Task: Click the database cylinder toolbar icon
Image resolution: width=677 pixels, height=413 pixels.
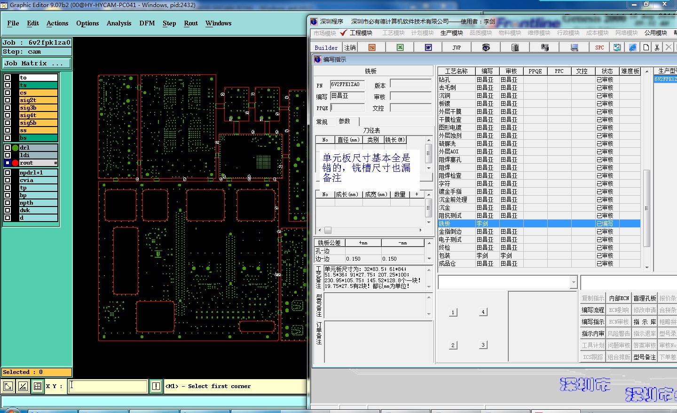Action: coord(515,48)
